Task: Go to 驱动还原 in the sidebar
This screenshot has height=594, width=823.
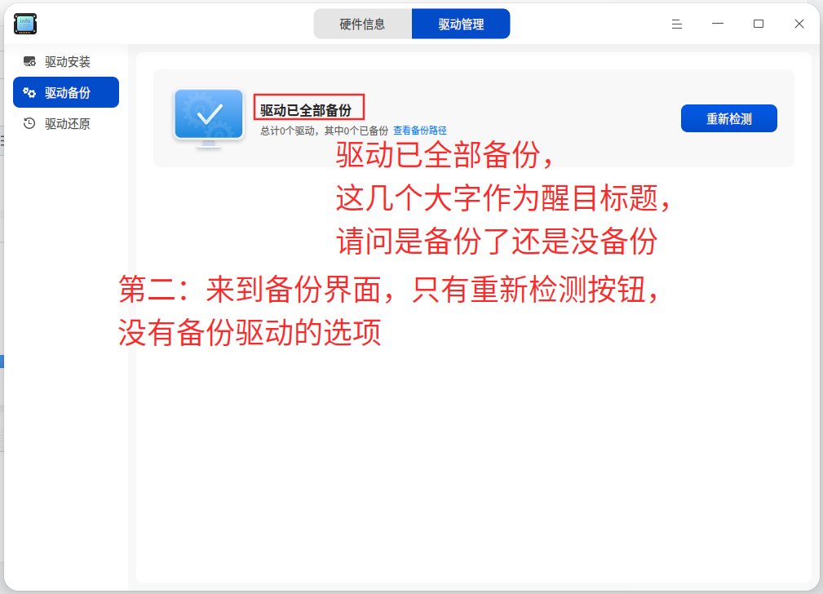Action: tap(66, 123)
